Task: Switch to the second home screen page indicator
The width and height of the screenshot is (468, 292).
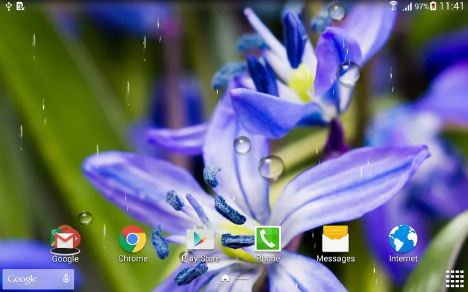Action: [243, 279]
